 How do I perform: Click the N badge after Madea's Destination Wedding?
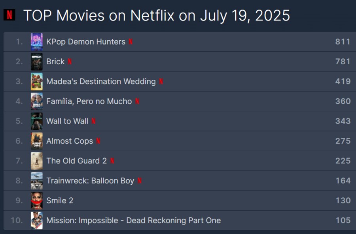pos(161,81)
